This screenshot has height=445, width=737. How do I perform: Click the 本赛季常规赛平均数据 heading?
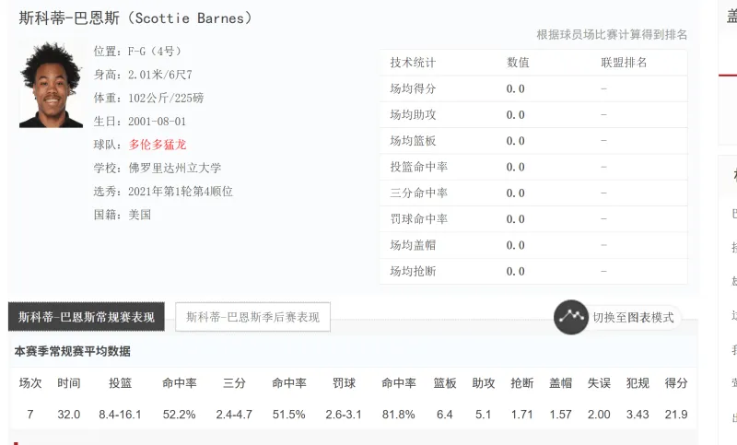click(x=72, y=351)
